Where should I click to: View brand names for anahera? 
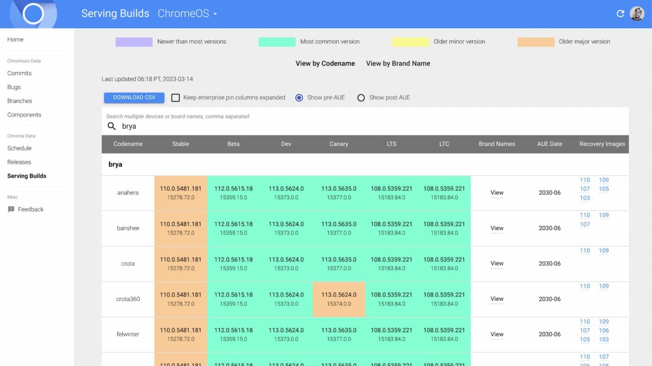pos(497,193)
